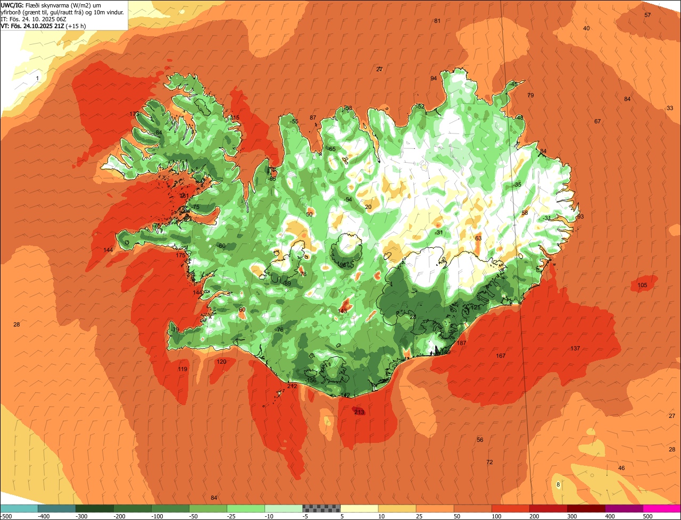Select the value 33 at the right edge
681x520 pixels.
tap(670, 108)
